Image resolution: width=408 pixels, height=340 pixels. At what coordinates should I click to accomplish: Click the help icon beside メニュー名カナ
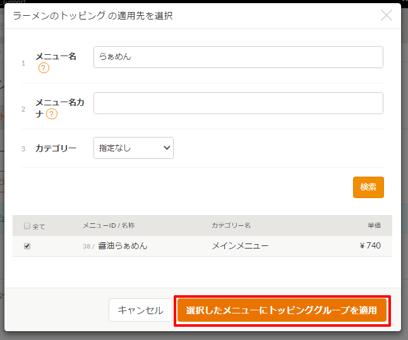(52, 114)
